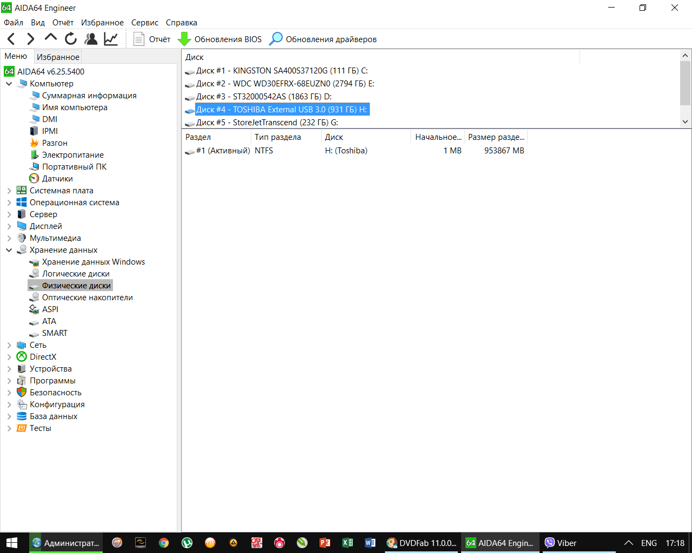
Task: Open the Сервис menu
Action: (145, 23)
